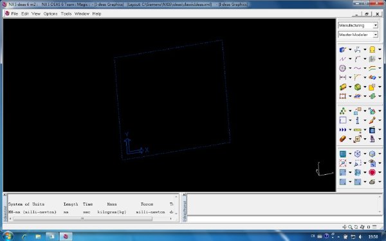Select the Fillet corner tool
The height and width of the screenshot is (241, 386).
click(x=358, y=78)
